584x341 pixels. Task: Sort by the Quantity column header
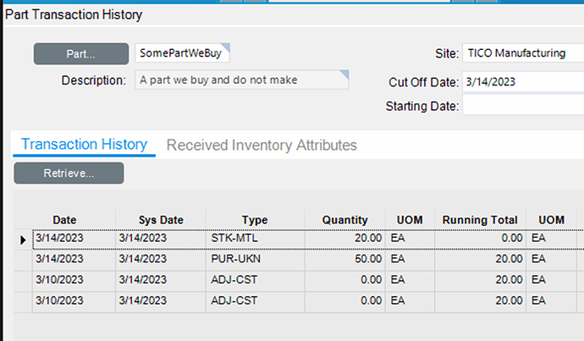344,220
